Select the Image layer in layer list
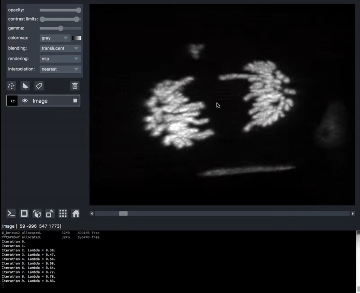Screen dimensions: 360x293 click(49, 101)
